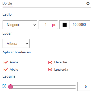This screenshot has height=93, width=94.
Task: Click the corner radius value field showing 0
Action: (84, 87)
